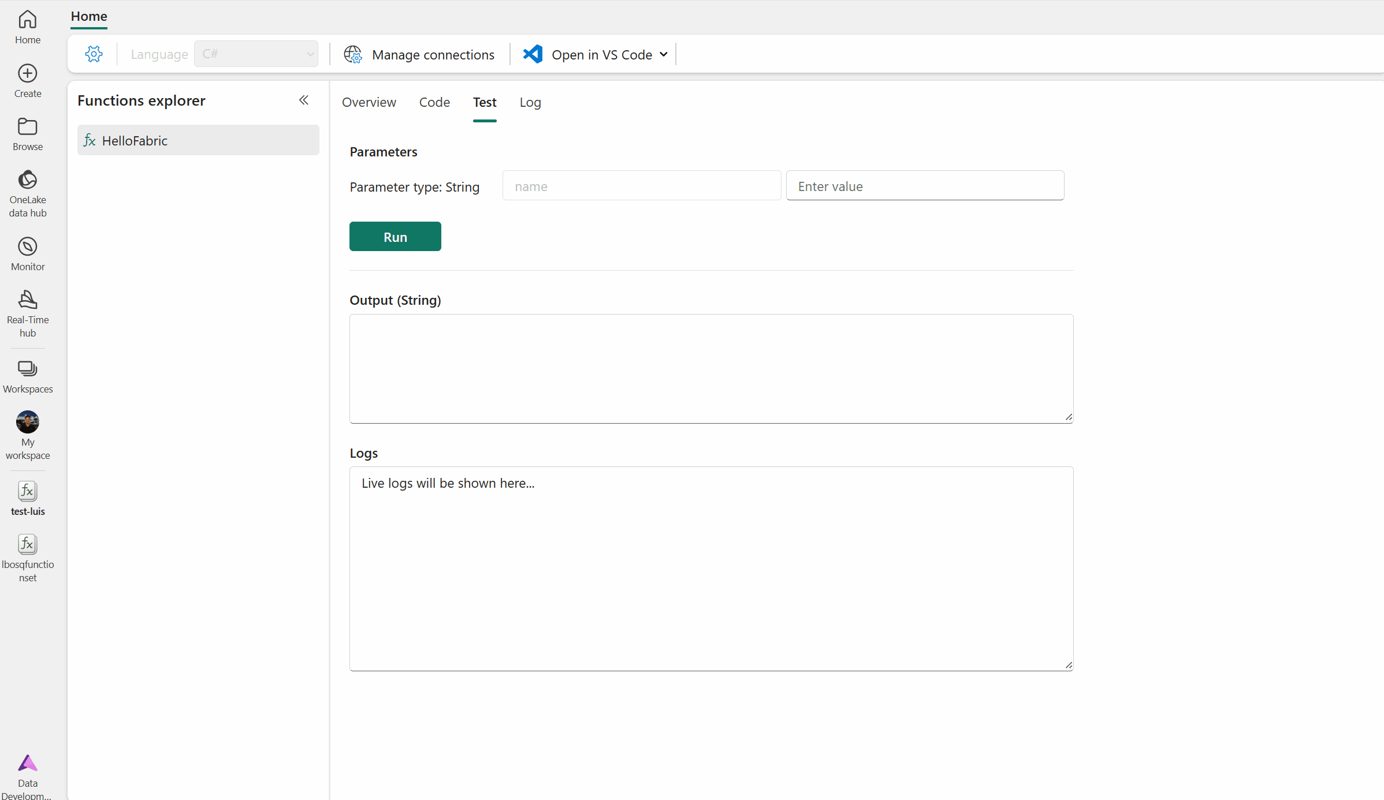
Task: Open OneLake data hub
Action: coord(28,193)
